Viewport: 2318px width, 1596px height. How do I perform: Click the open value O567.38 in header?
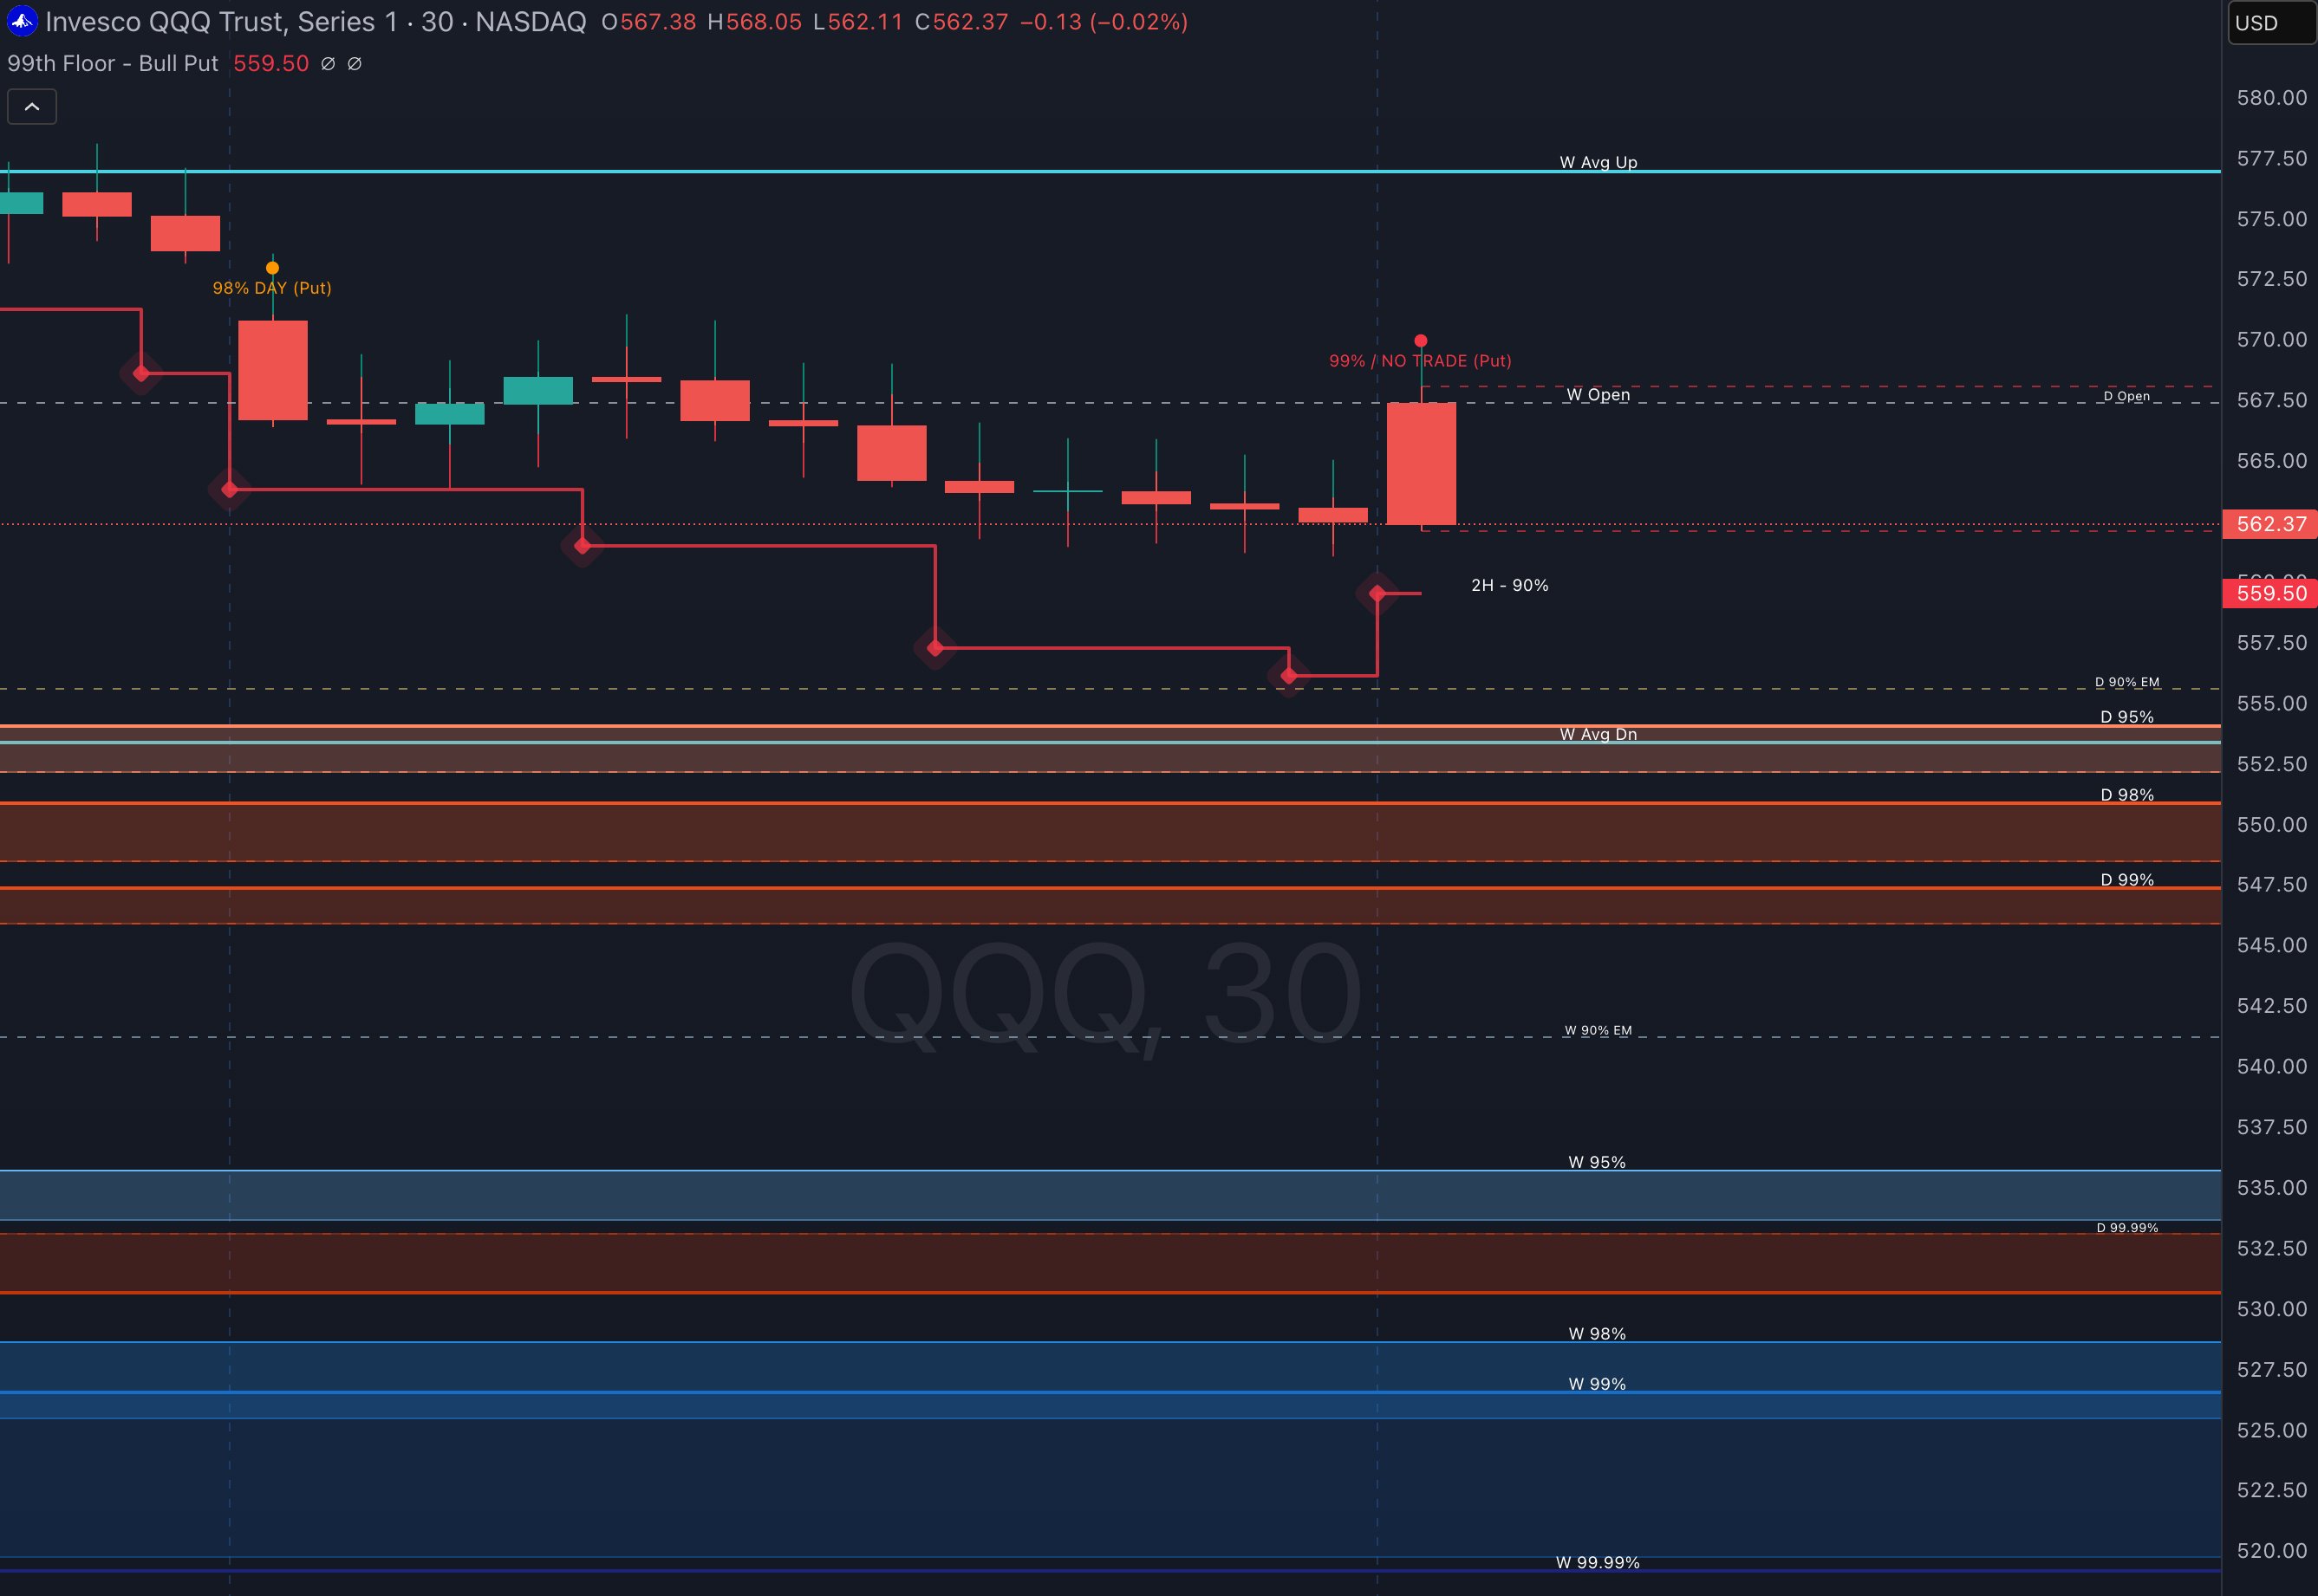tap(649, 22)
